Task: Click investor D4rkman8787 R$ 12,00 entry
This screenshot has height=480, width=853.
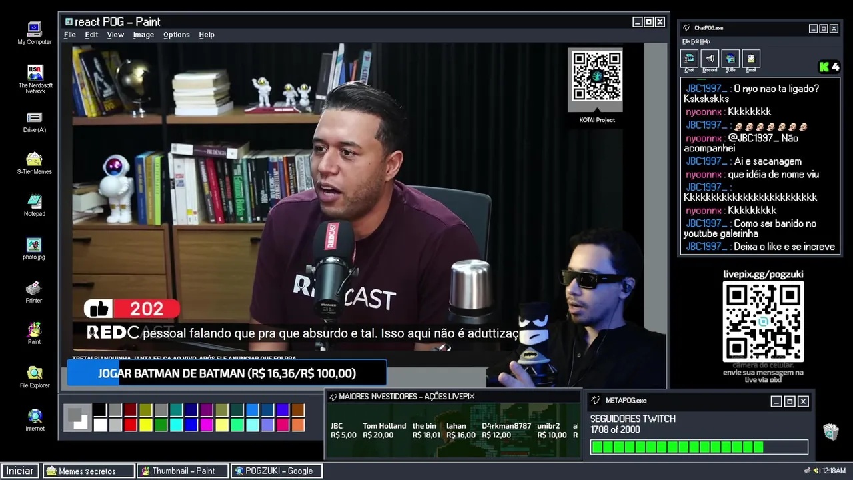Action: [506, 430]
